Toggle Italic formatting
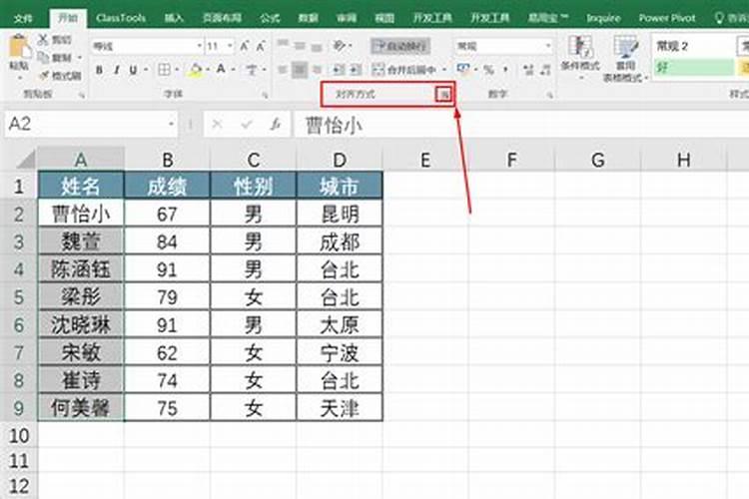 click(116, 70)
